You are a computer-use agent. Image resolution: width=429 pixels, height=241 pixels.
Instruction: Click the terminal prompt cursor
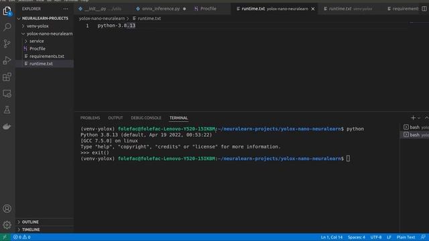348,159
